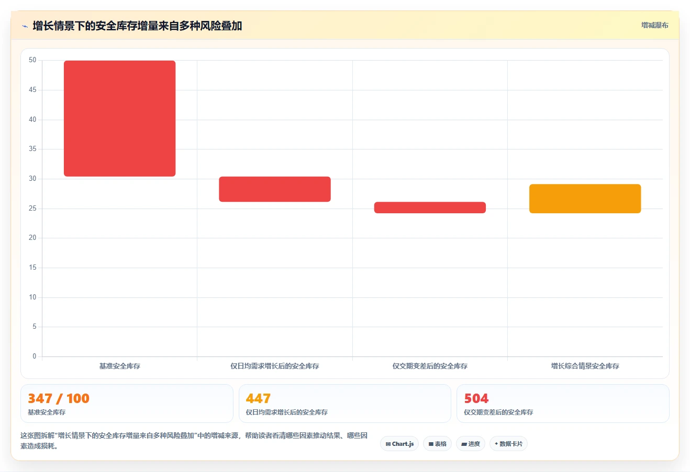690x472 pixels.
Task: Click y-axis tick value 25
Action: [x=32, y=209]
